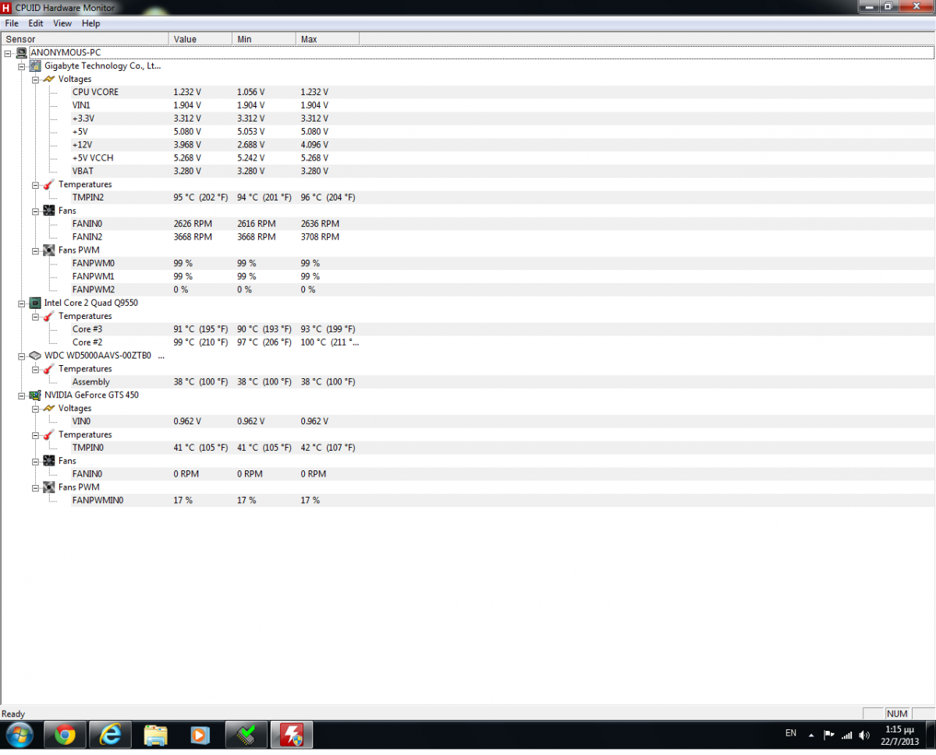Click fan icon above FANIN2 row
The image size is (936, 755).
click(49, 211)
